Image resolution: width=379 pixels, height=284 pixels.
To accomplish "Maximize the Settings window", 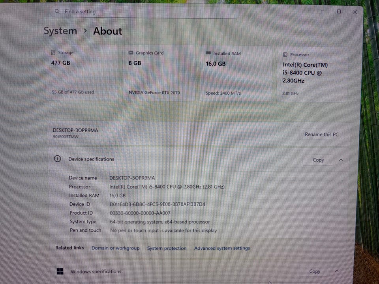I will 339,11.
